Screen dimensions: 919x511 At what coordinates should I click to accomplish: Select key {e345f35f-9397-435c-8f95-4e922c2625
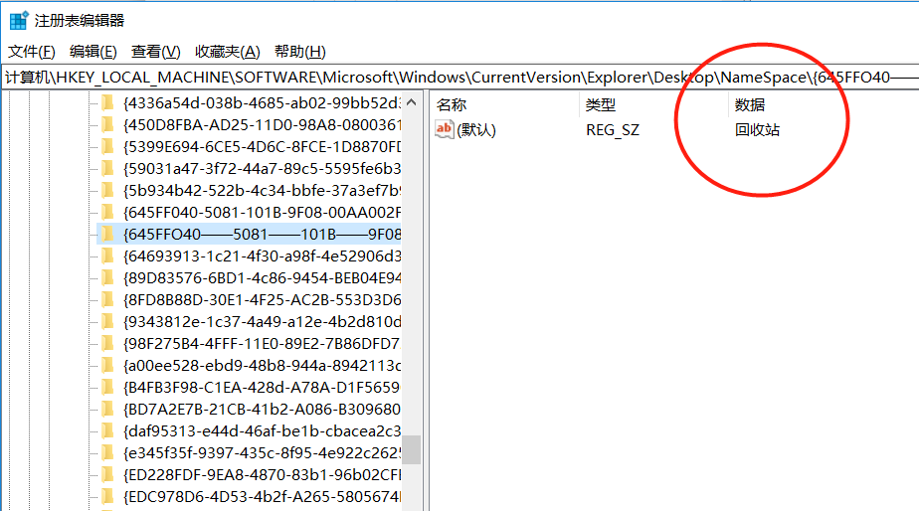point(262,453)
